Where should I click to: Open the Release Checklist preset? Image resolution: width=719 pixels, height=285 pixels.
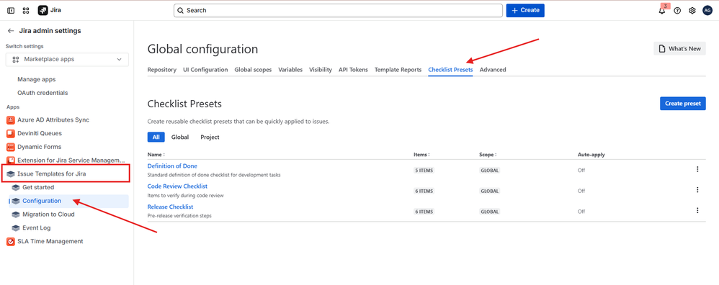[170, 207]
